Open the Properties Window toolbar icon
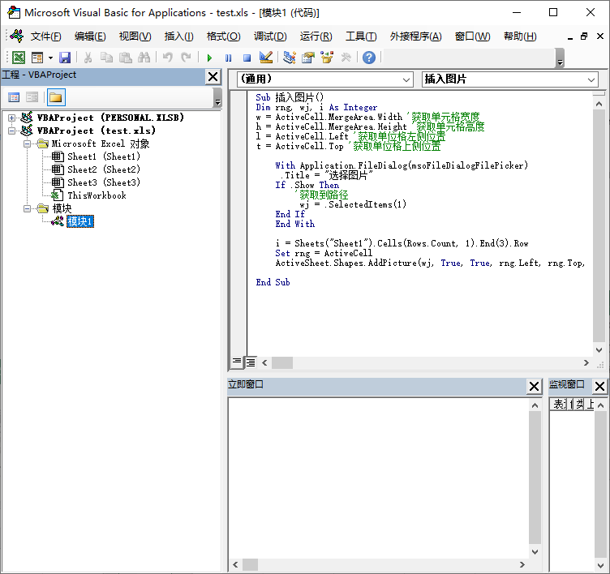This screenshot has height=574, width=610. (x=308, y=58)
